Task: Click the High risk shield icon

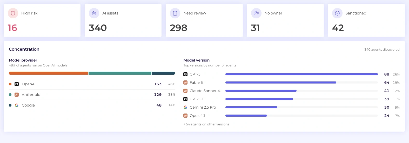Action: tap(13, 13)
